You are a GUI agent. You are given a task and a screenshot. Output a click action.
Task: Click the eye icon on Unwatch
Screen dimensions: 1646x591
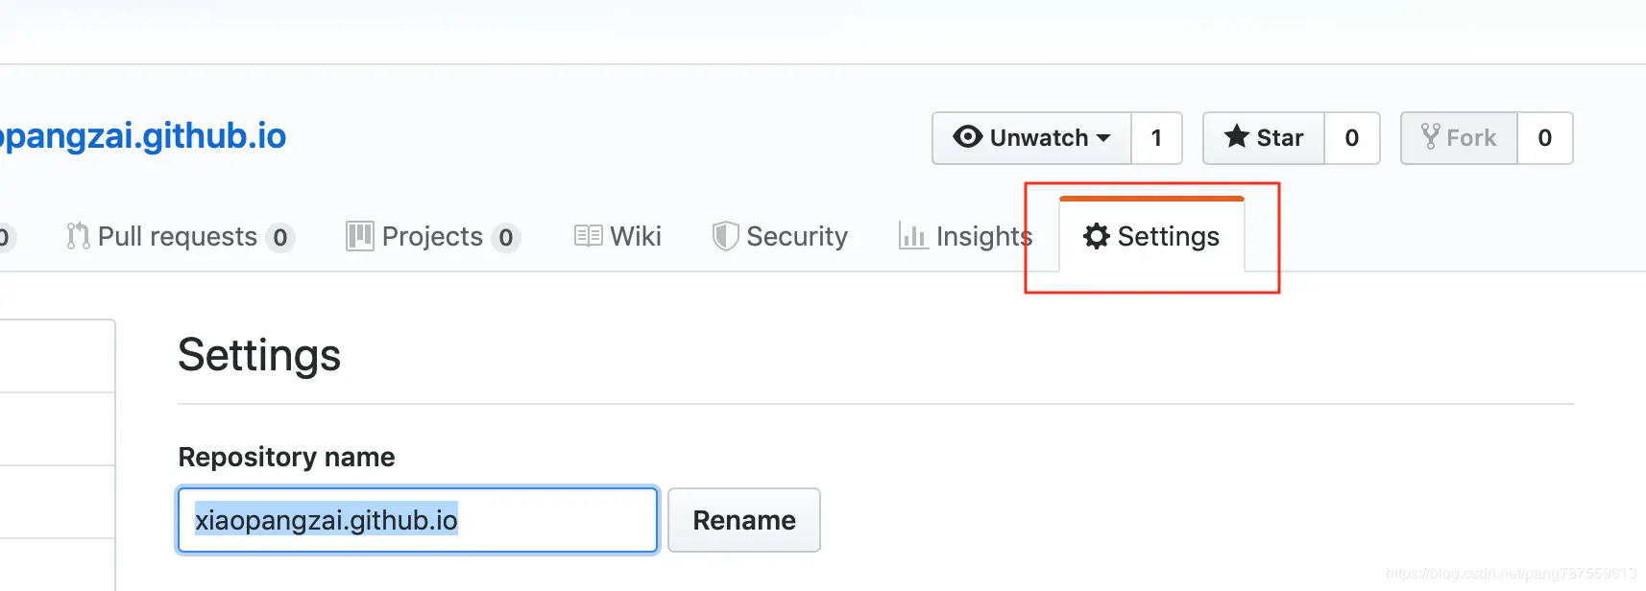[x=967, y=137]
